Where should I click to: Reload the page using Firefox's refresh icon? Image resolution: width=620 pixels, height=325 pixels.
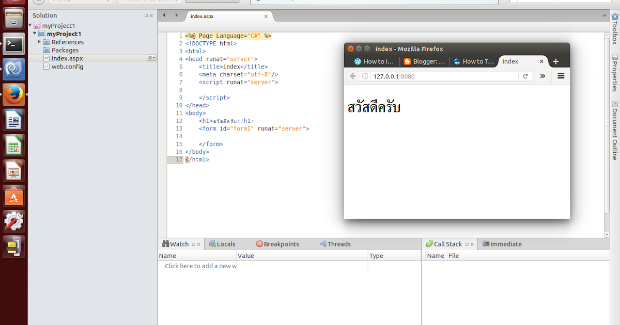(526, 76)
